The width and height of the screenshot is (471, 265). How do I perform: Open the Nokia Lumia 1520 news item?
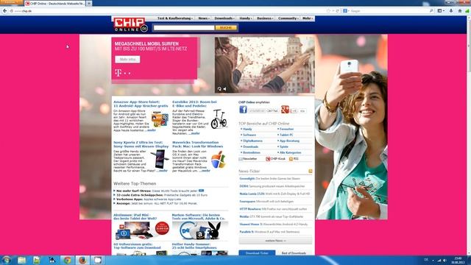click(x=275, y=194)
